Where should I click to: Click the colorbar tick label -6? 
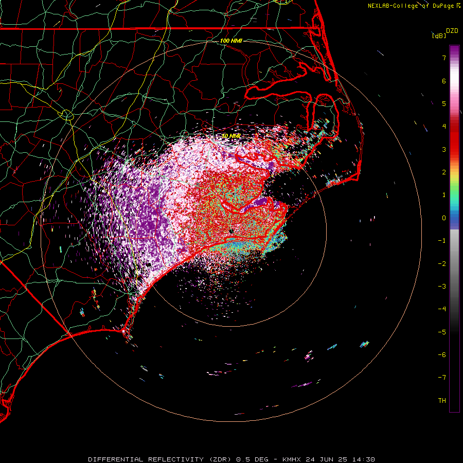tap(442, 355)
